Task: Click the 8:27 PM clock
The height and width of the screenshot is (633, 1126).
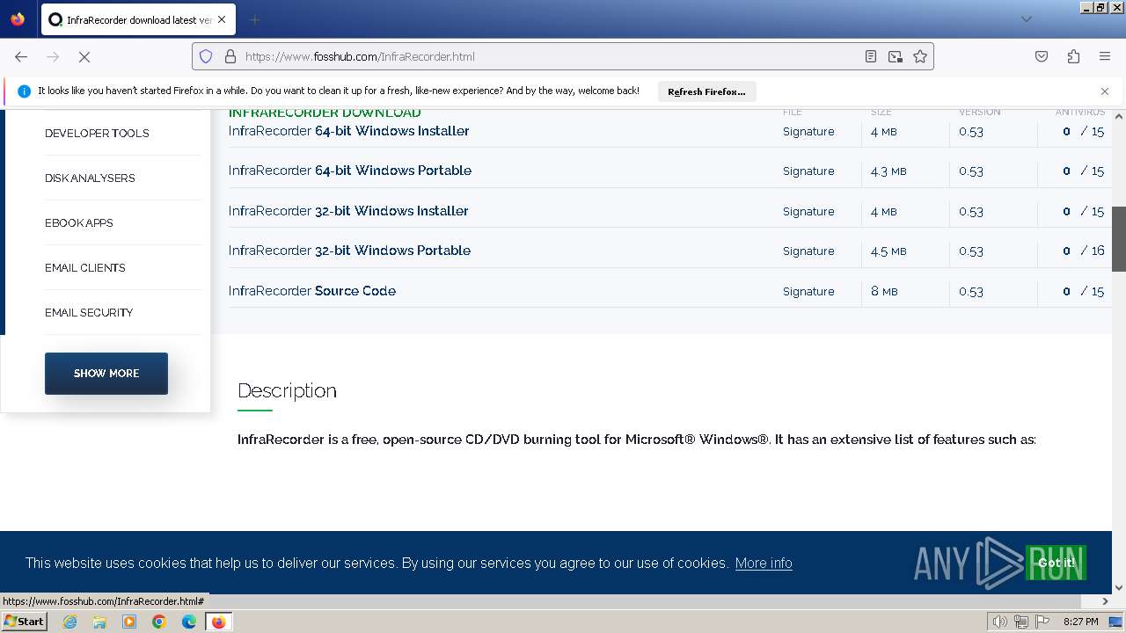Action: (1081, 622)
